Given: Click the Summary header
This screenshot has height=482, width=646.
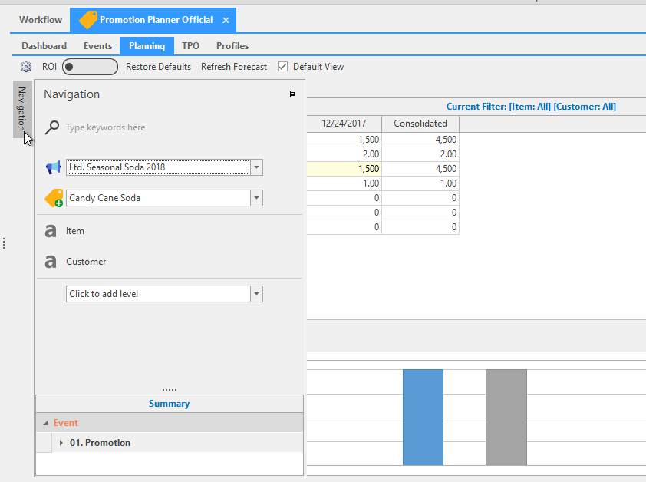Looking at the screenshot, I should click(x=170, y=404).
